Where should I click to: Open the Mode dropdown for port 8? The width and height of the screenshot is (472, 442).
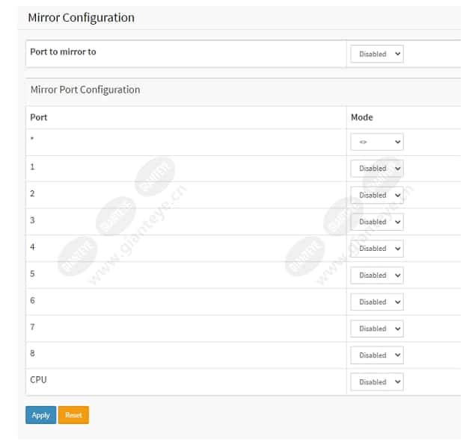click(377, 355)
